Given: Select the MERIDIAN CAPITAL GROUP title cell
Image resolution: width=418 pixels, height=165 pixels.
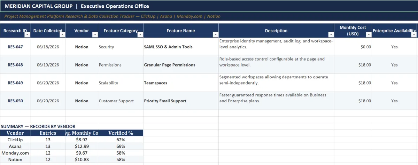Looking at the screenshot, I should (x=209, y=6).
